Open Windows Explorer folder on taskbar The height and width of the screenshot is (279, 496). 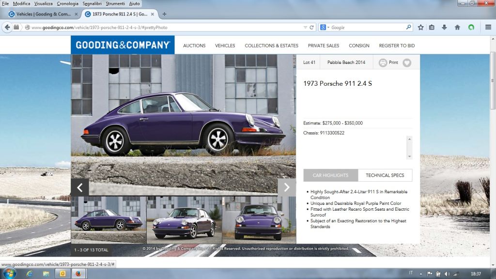(46, 274)
